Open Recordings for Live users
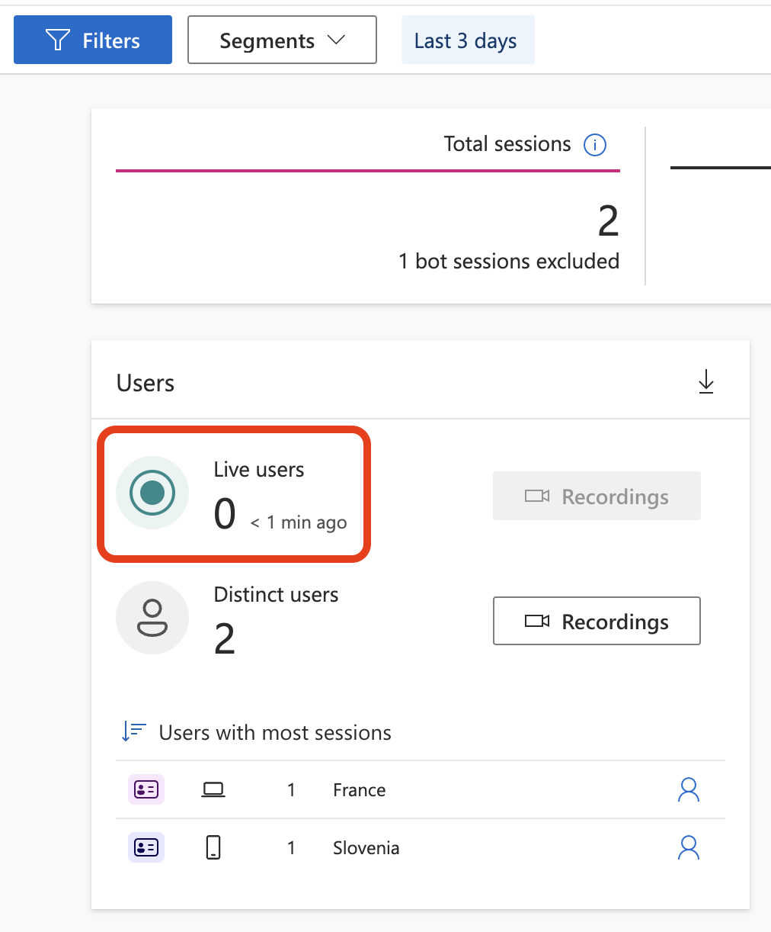Image resolution: width=771 pixels, height=932 pixels. point(597,496)
